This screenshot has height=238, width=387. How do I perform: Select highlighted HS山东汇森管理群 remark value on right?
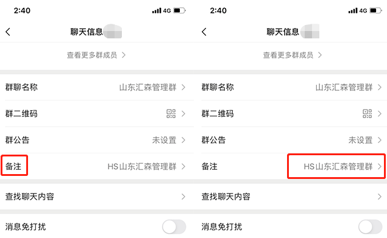click(x=338, y=166)
